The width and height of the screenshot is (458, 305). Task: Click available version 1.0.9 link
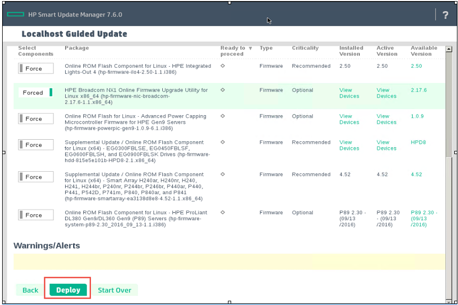417,116
